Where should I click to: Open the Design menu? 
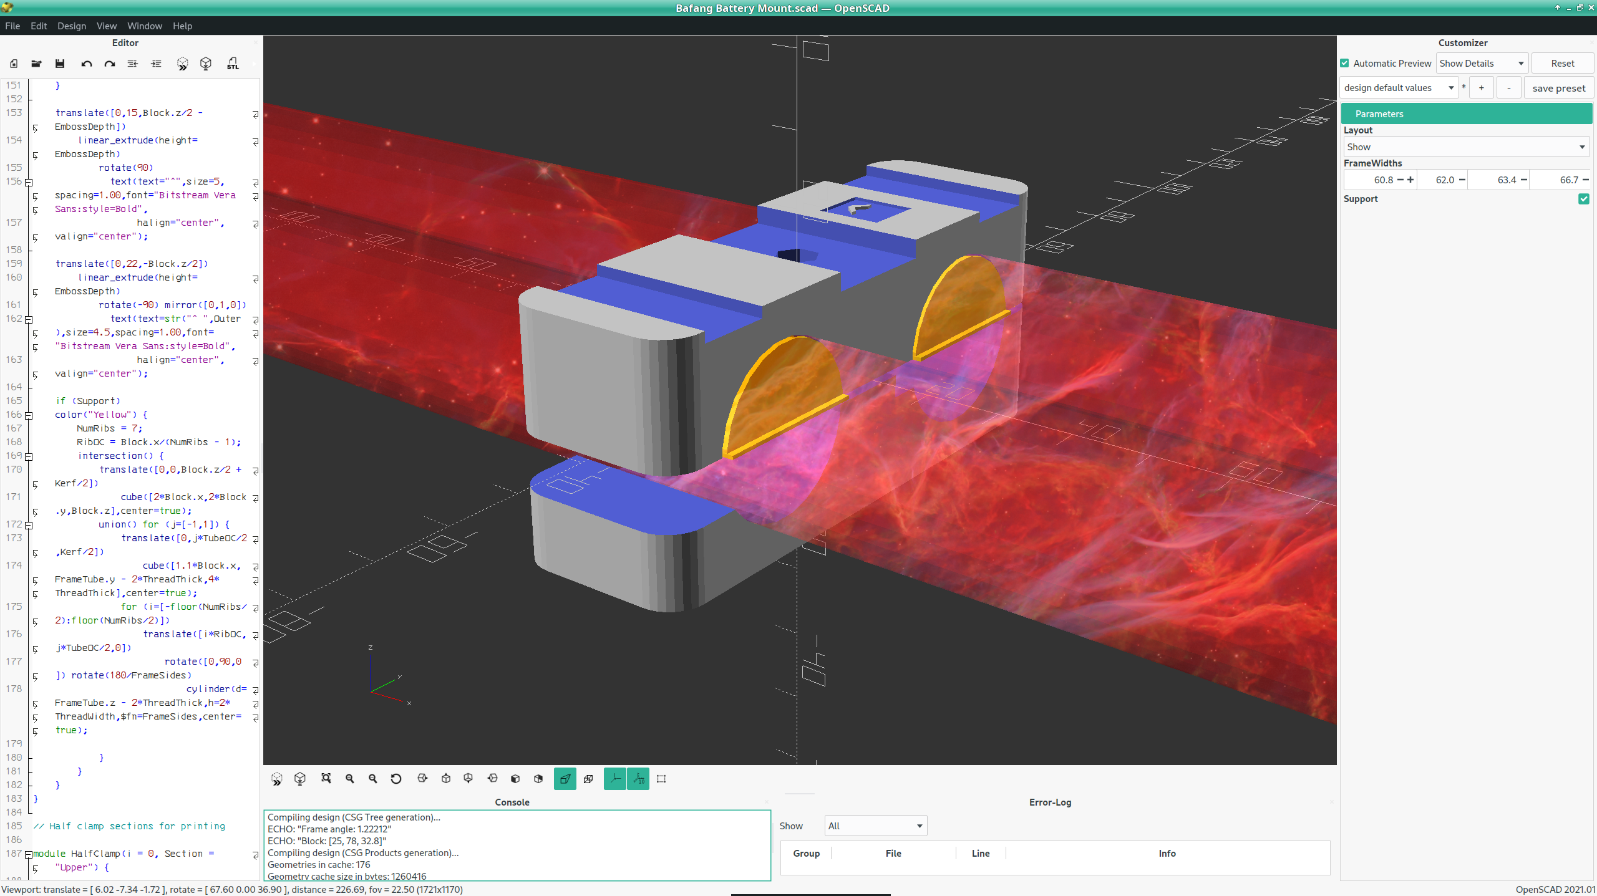pos(72,26)
